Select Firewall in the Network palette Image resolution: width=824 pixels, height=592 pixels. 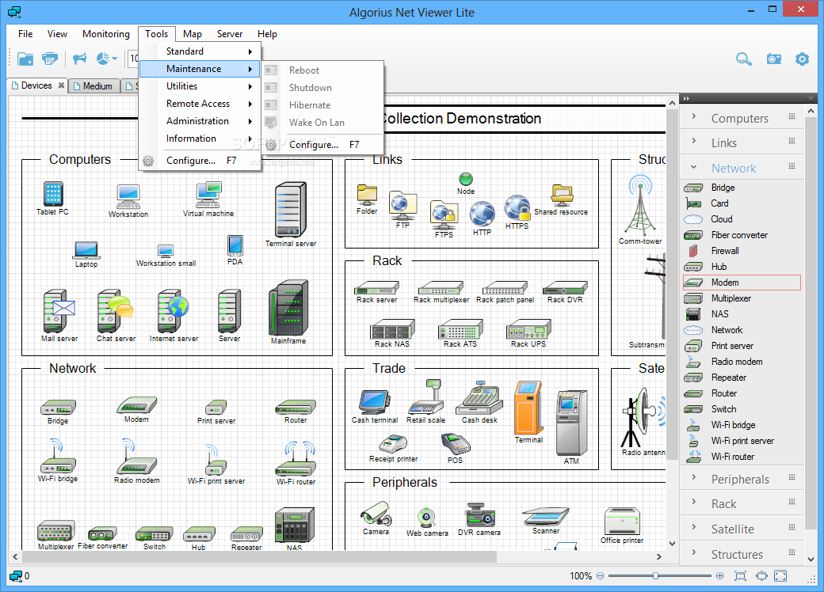(724, 251)
